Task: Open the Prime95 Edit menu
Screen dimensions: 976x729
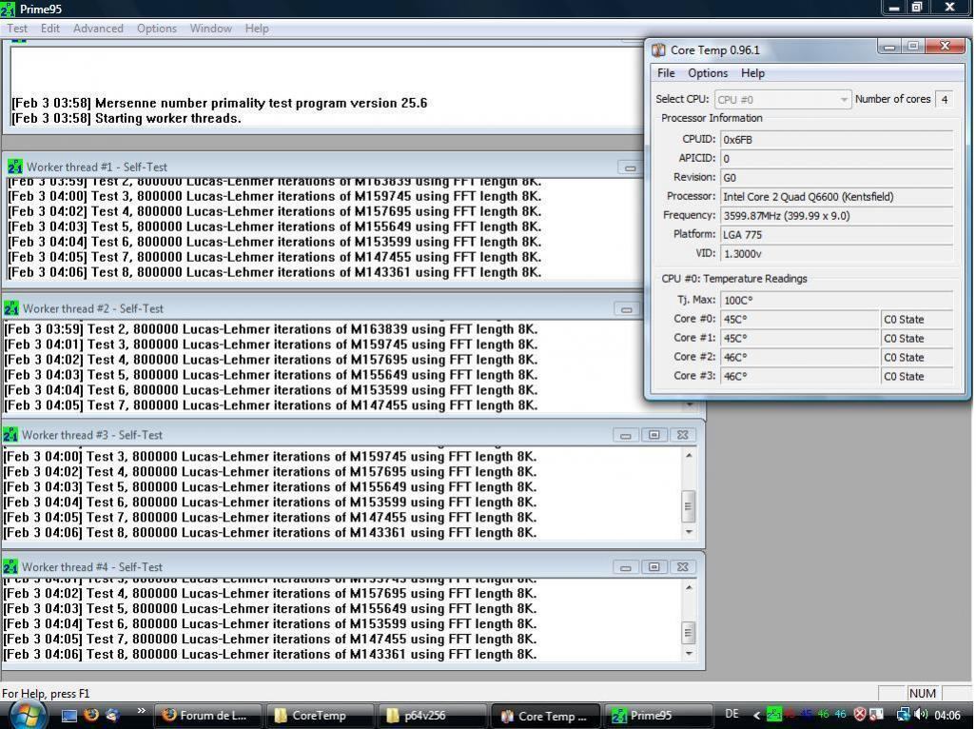Action: [50, 29]
